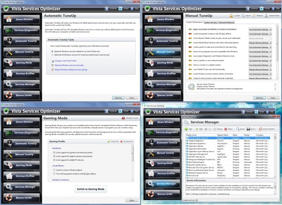Screen dimensions: 282x205
Task: Click Search magnifier in Manual TuneUp header
Action: (x=243, y=16)
